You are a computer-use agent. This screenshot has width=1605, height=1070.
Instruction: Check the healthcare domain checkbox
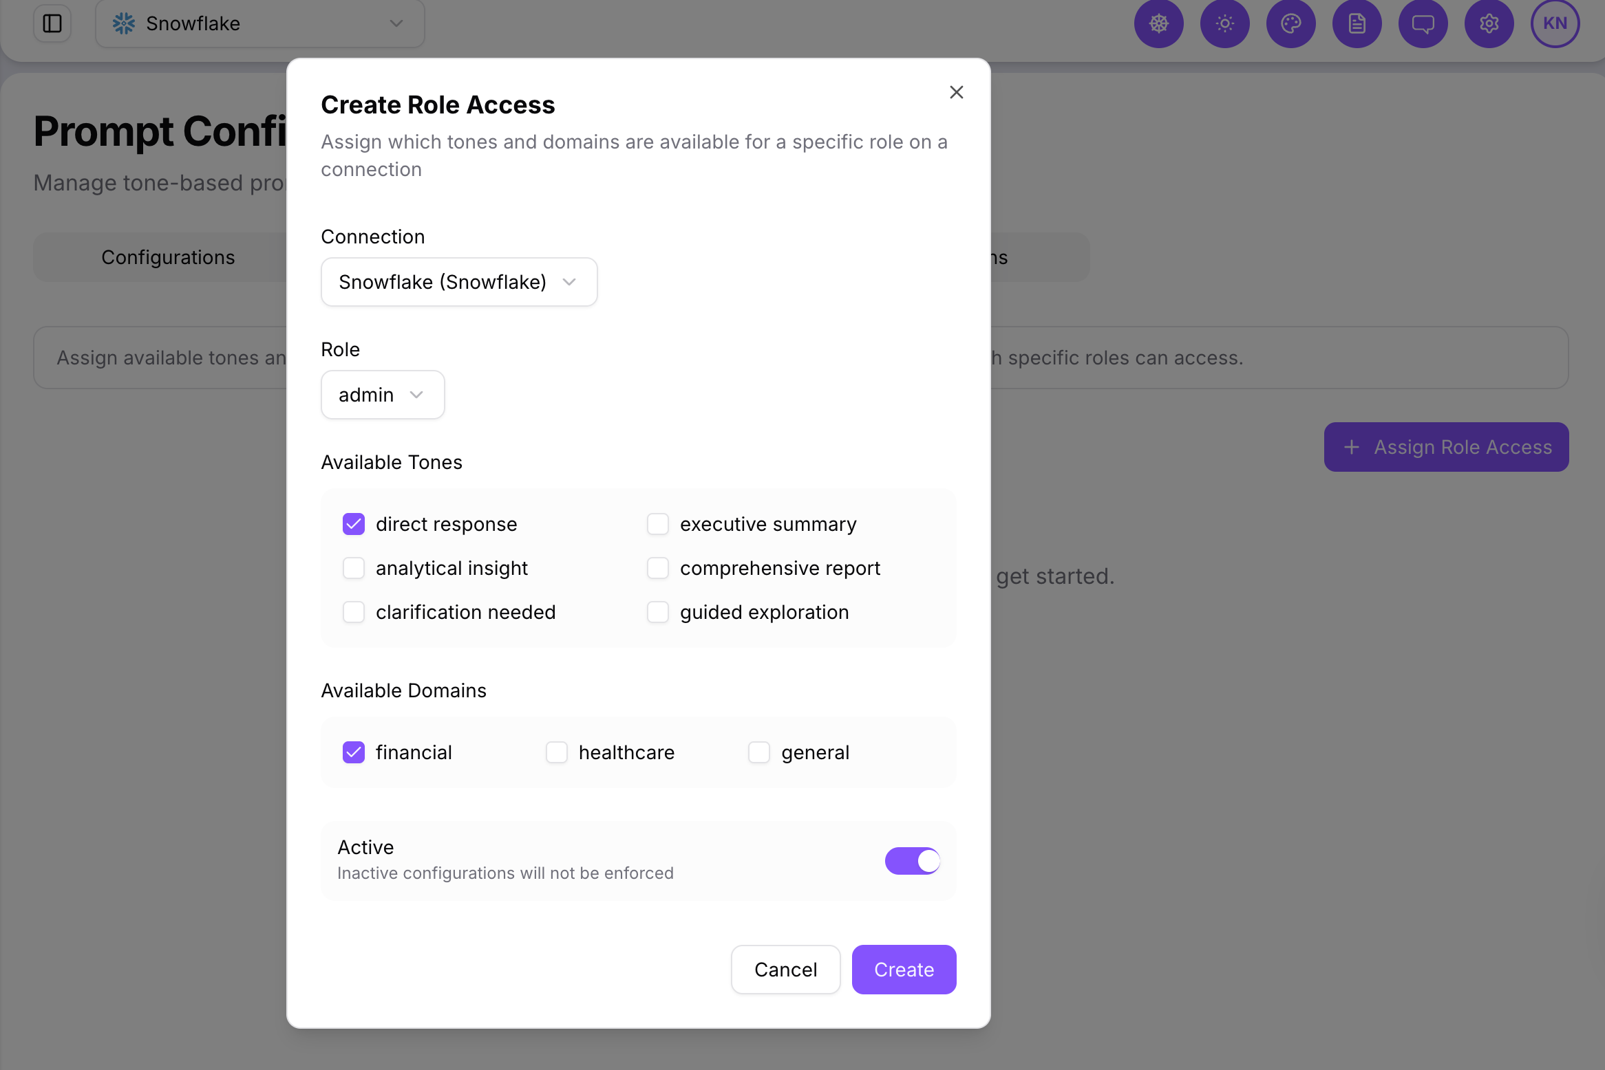[557, 752]
